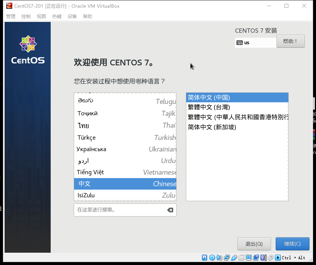
Task: Choose 简体中文 (中国) locale
Action: tap(237, 97)
